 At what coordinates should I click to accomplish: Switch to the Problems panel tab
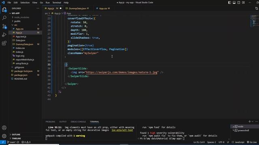coord(50,122)
